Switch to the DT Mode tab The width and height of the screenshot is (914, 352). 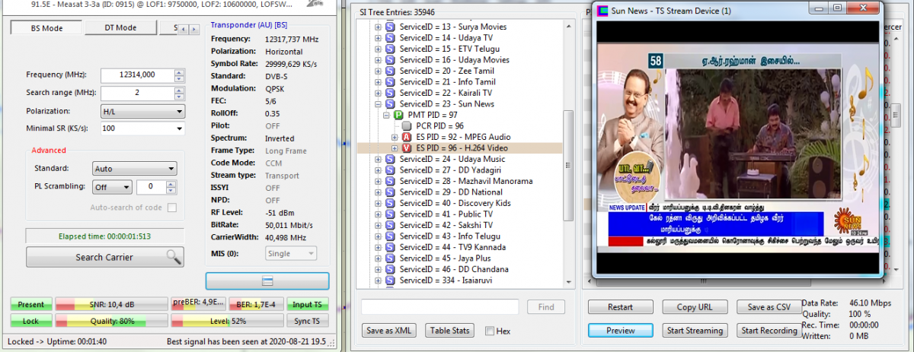click(x=120, y=28)
